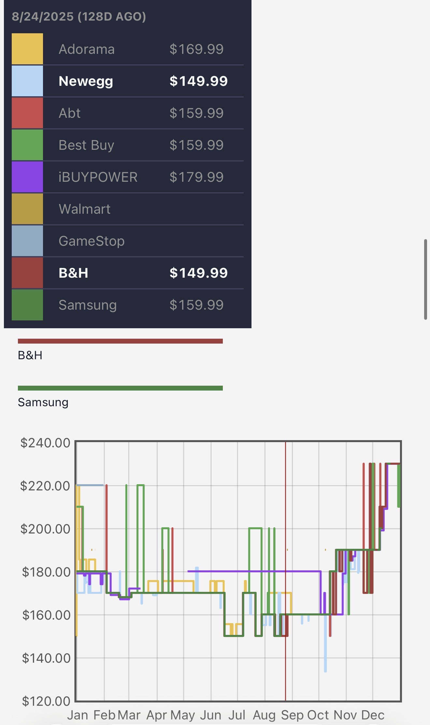
Task: Click the 8/24/2025 (128D AGO) date header
Action: pos(79,17)
